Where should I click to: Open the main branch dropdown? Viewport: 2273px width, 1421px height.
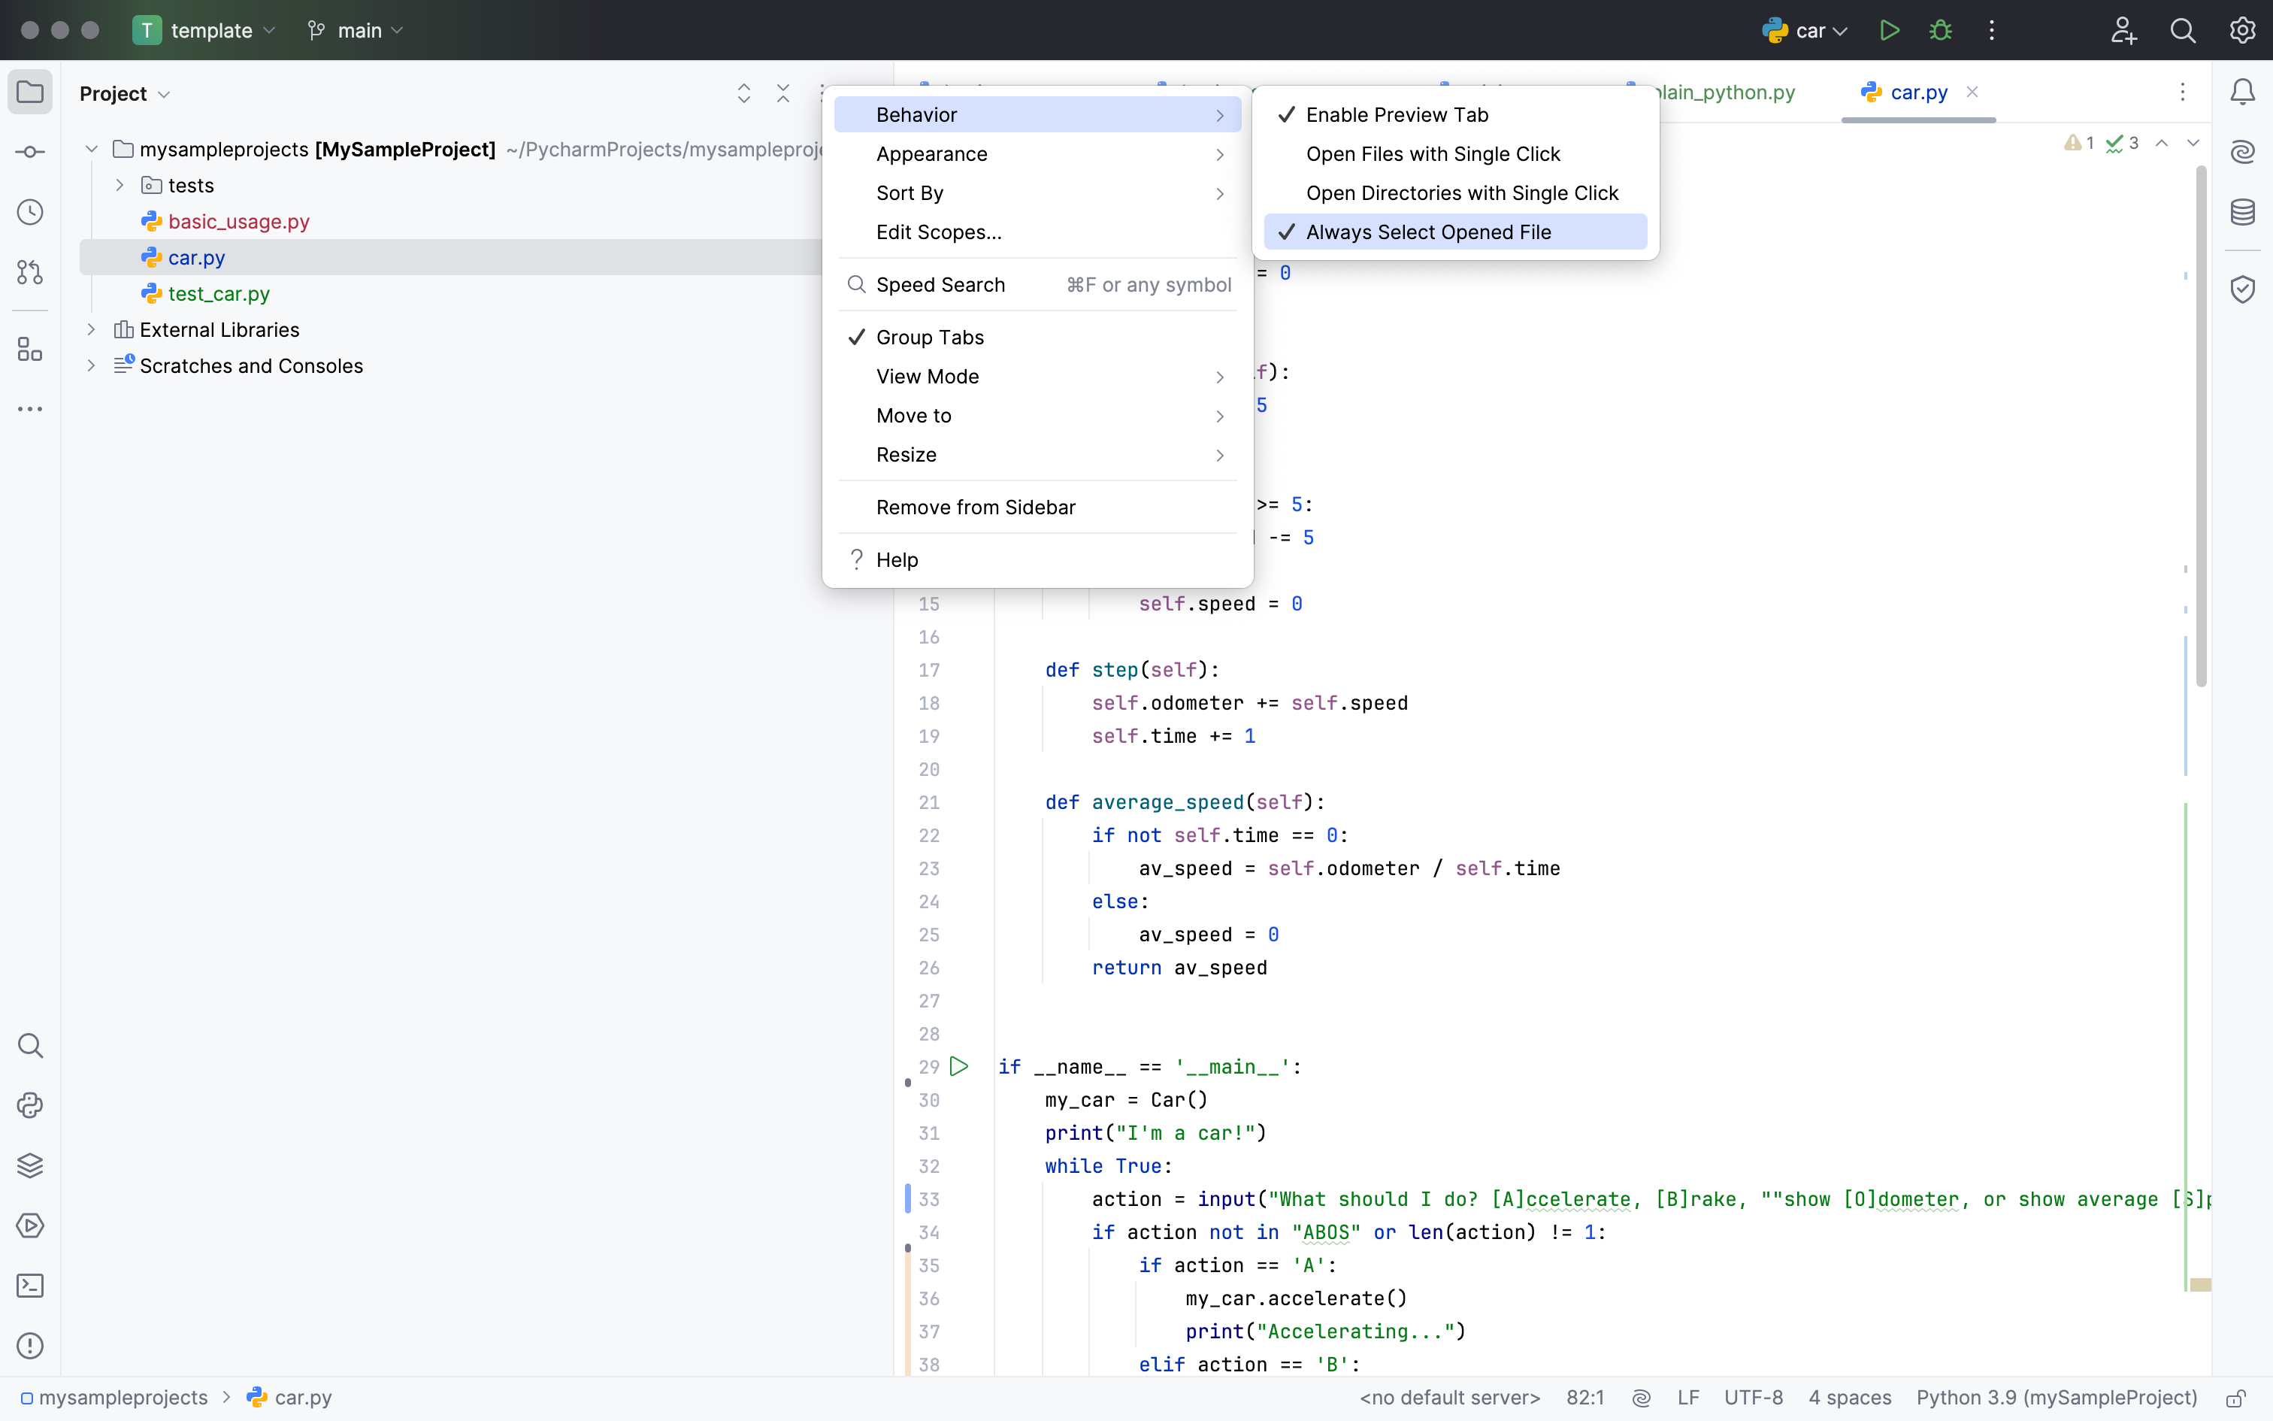pos(355,30)
